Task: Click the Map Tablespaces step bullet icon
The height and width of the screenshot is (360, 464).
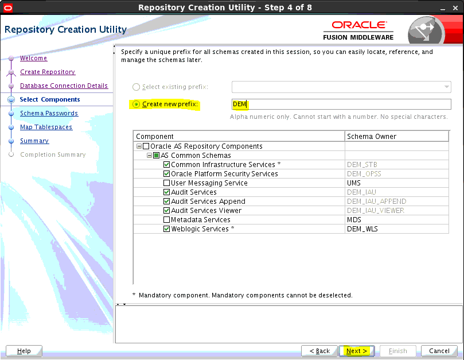Action: tap(11, 127)
